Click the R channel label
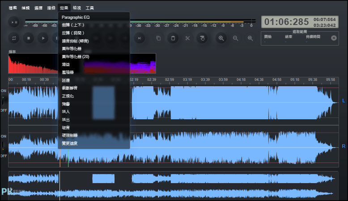The image size is (348, 201). tap(344, 146)
